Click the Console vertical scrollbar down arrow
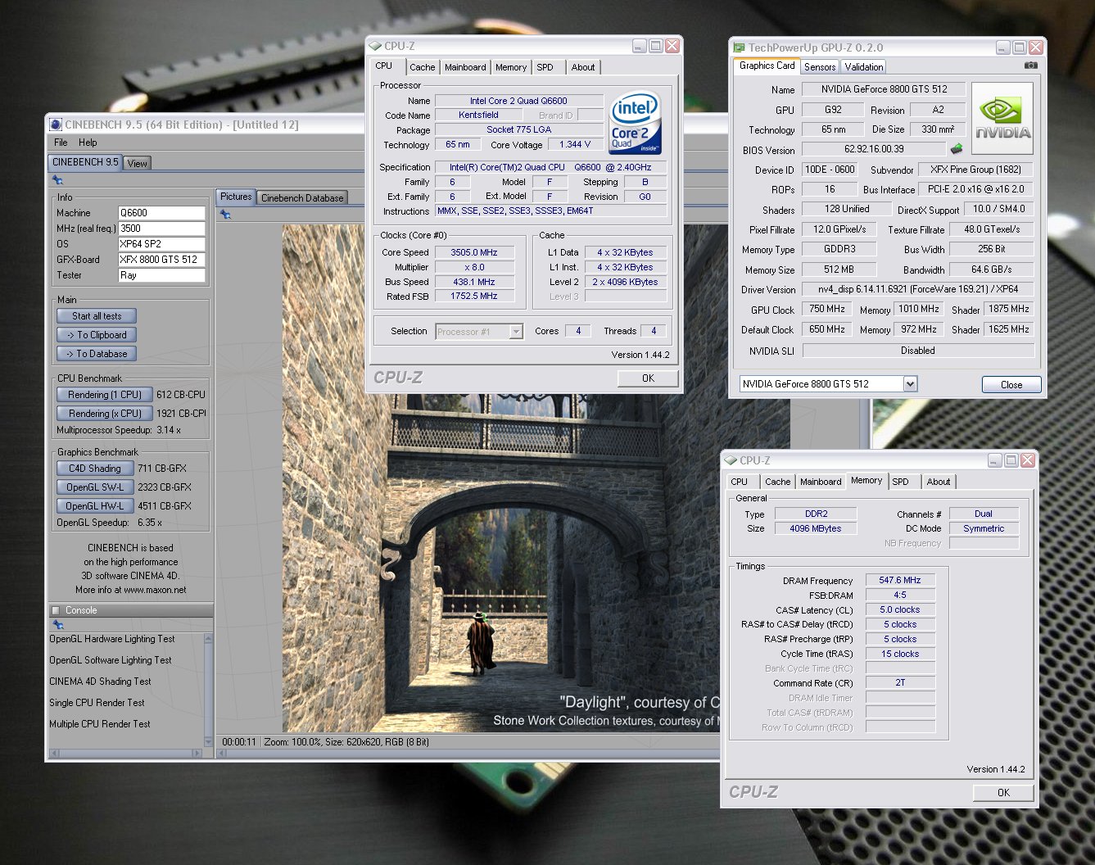 [x=208, y=741]
